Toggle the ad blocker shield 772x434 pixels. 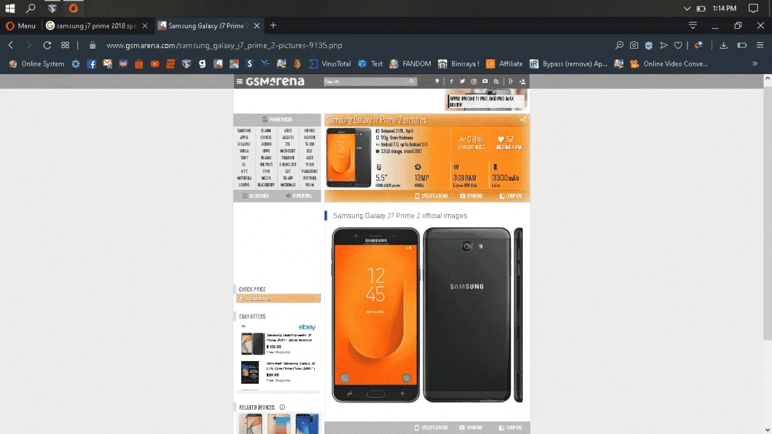[649, 45]
